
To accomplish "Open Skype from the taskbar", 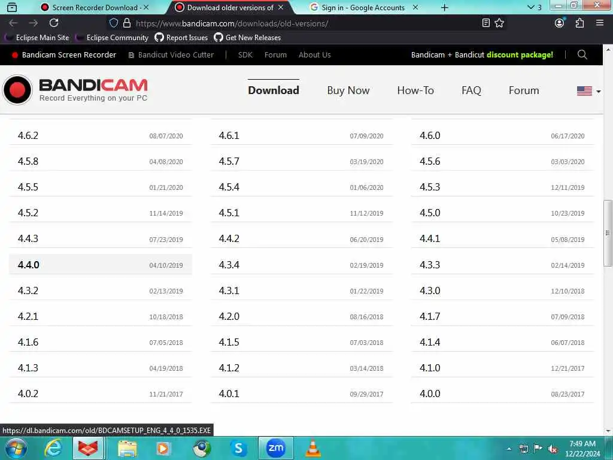I will coord(238,449).
